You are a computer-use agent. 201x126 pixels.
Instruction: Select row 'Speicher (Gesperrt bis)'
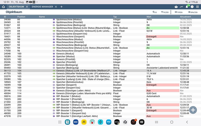100,88
